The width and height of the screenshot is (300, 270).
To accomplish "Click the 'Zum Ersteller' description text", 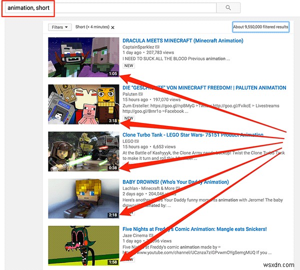I will 201,108.
